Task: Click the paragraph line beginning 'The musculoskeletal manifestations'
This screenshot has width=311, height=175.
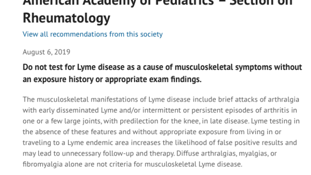Action: click(x=161, y=99)
